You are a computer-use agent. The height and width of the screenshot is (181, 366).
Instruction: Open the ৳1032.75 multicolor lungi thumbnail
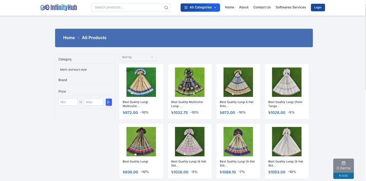(189, 82)
